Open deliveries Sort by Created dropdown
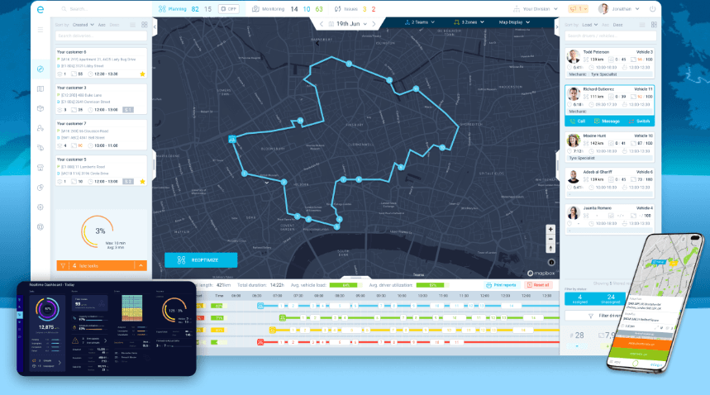 (x=83, y=25)
